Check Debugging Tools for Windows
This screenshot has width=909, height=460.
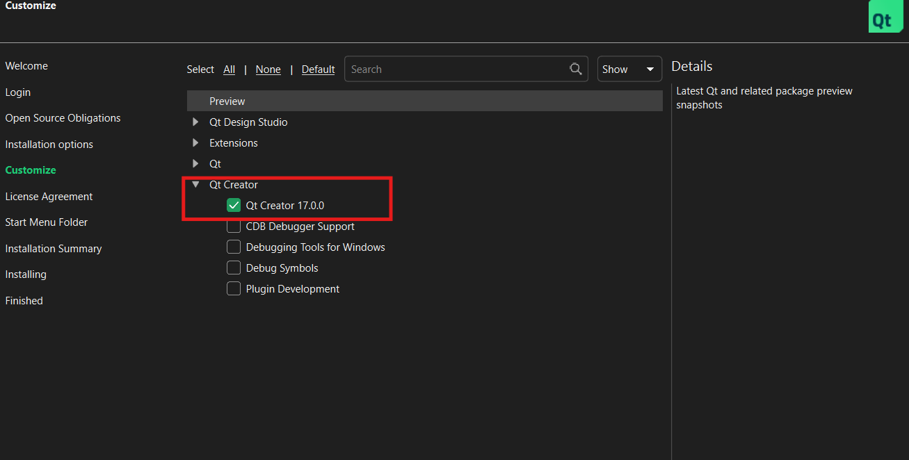tap(234, 247)
